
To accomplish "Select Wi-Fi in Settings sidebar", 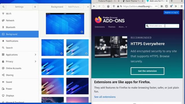I will click(19, 14).
